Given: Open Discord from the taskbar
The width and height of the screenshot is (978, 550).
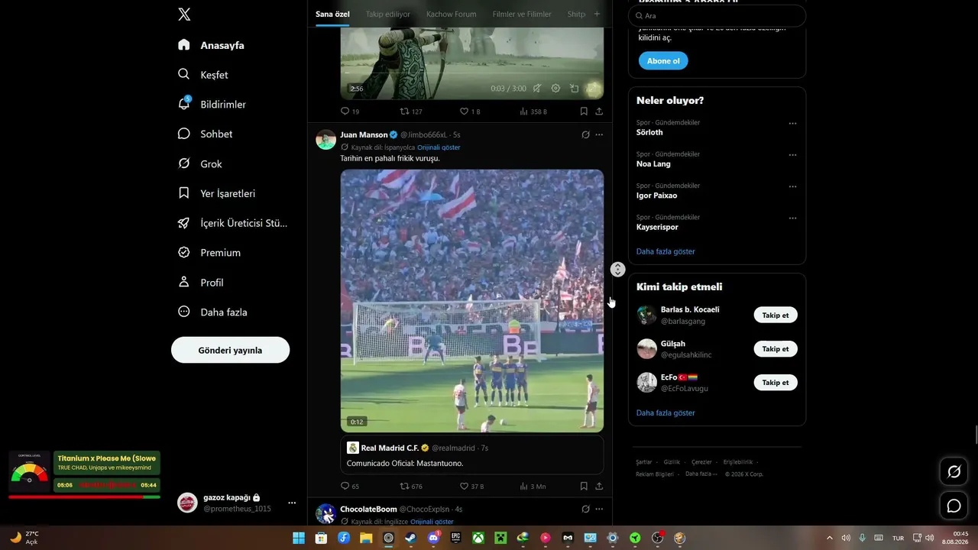Looking at the screenshot, I should (433, 538).
